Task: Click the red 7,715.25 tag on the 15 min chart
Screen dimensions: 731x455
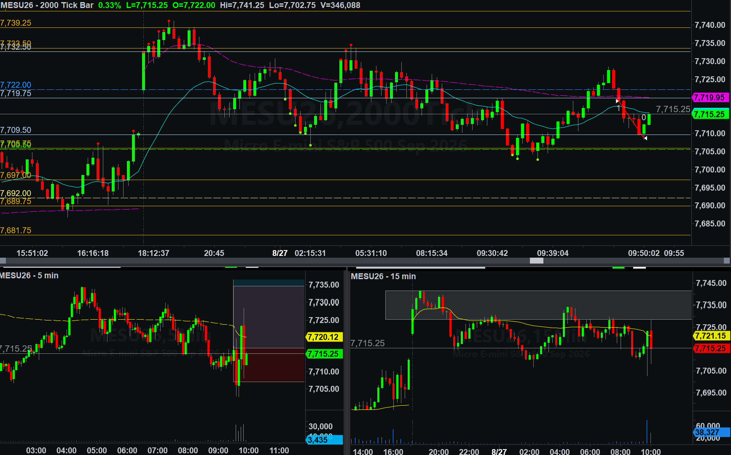Action: (711, 349)
